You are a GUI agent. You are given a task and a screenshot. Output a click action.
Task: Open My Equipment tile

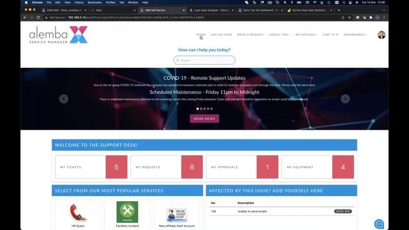pyautogui.click(x=318, y=167)
